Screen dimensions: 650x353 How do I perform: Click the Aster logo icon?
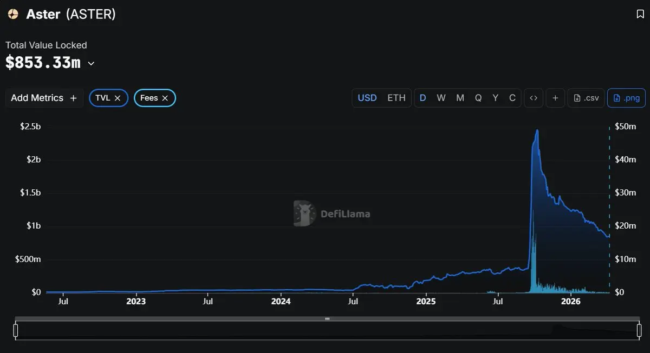click(x=13, y=14)
